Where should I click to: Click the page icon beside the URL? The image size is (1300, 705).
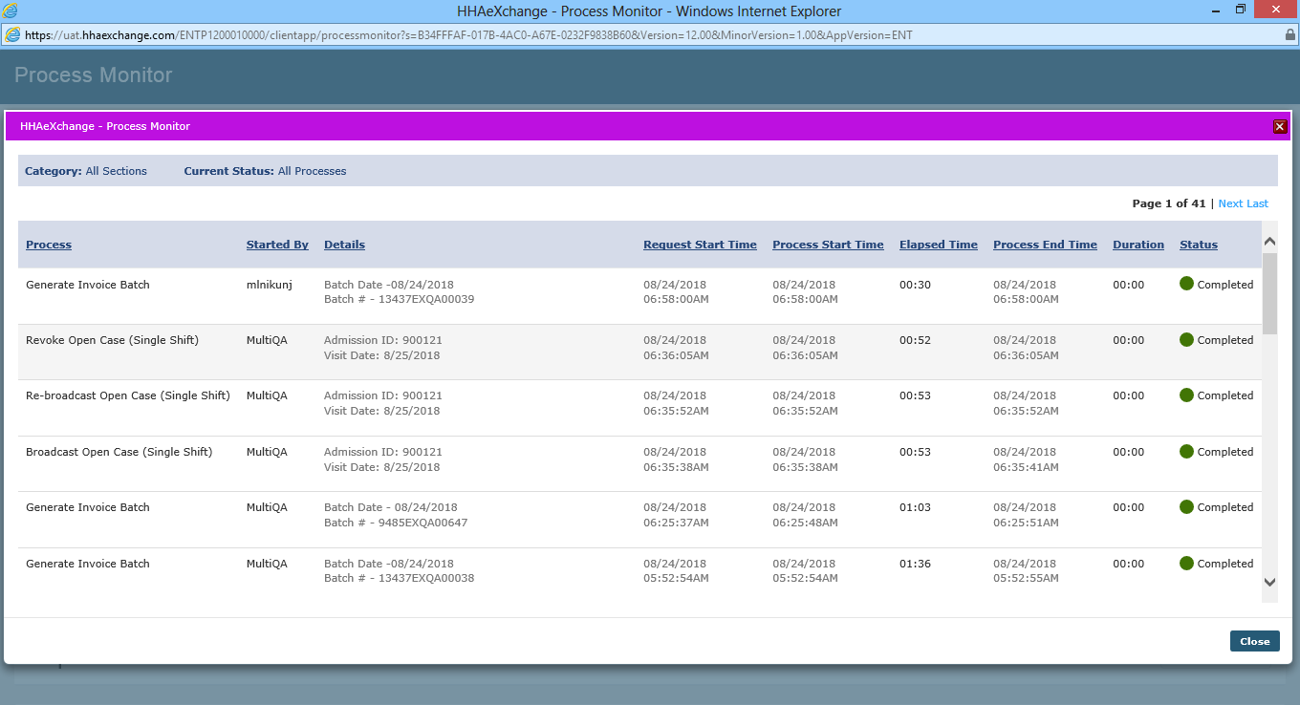click(x=12, y=35)
